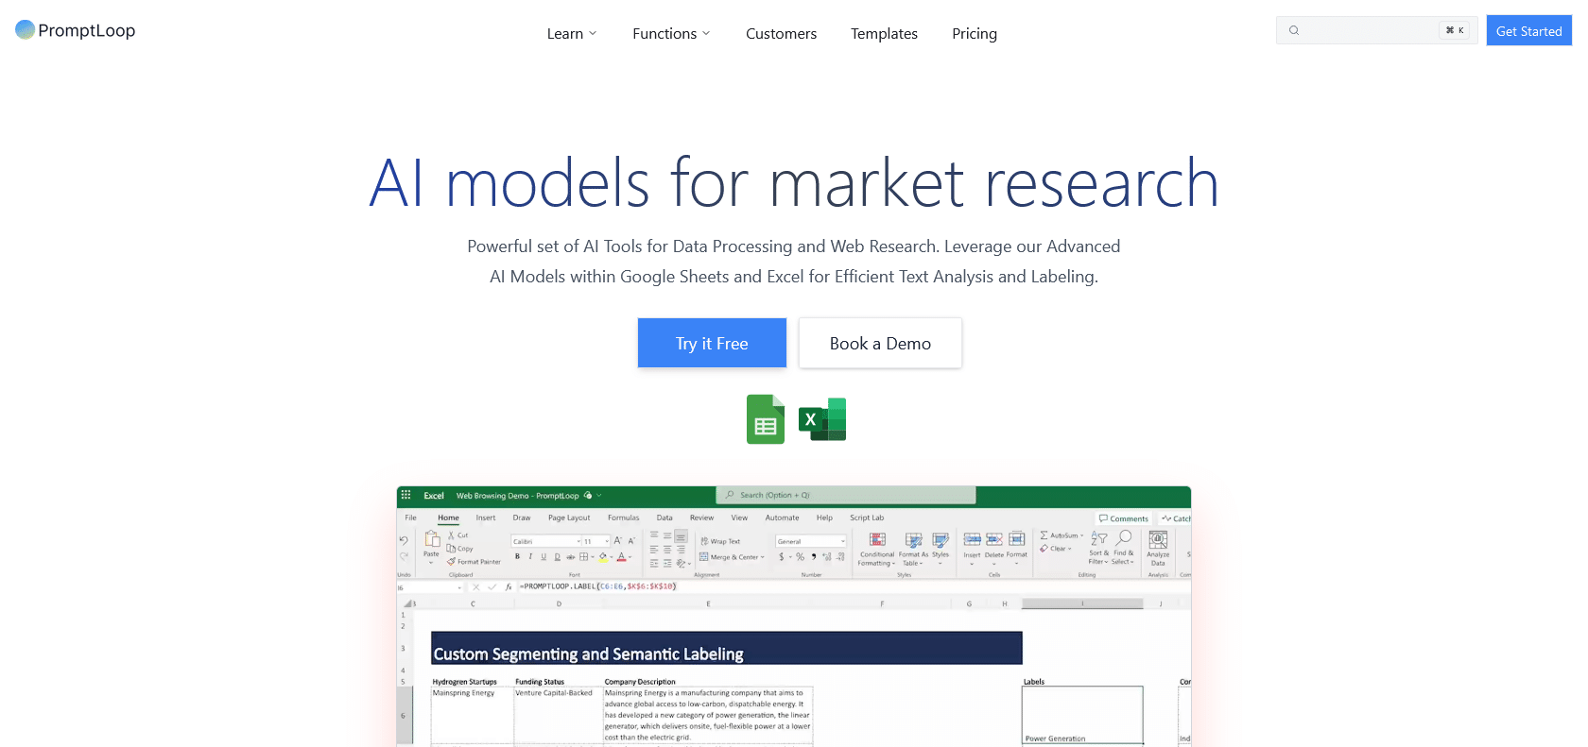Click the Paste clipboard icon
This screenshot has width=1588, height=747.
coord(432,539)
